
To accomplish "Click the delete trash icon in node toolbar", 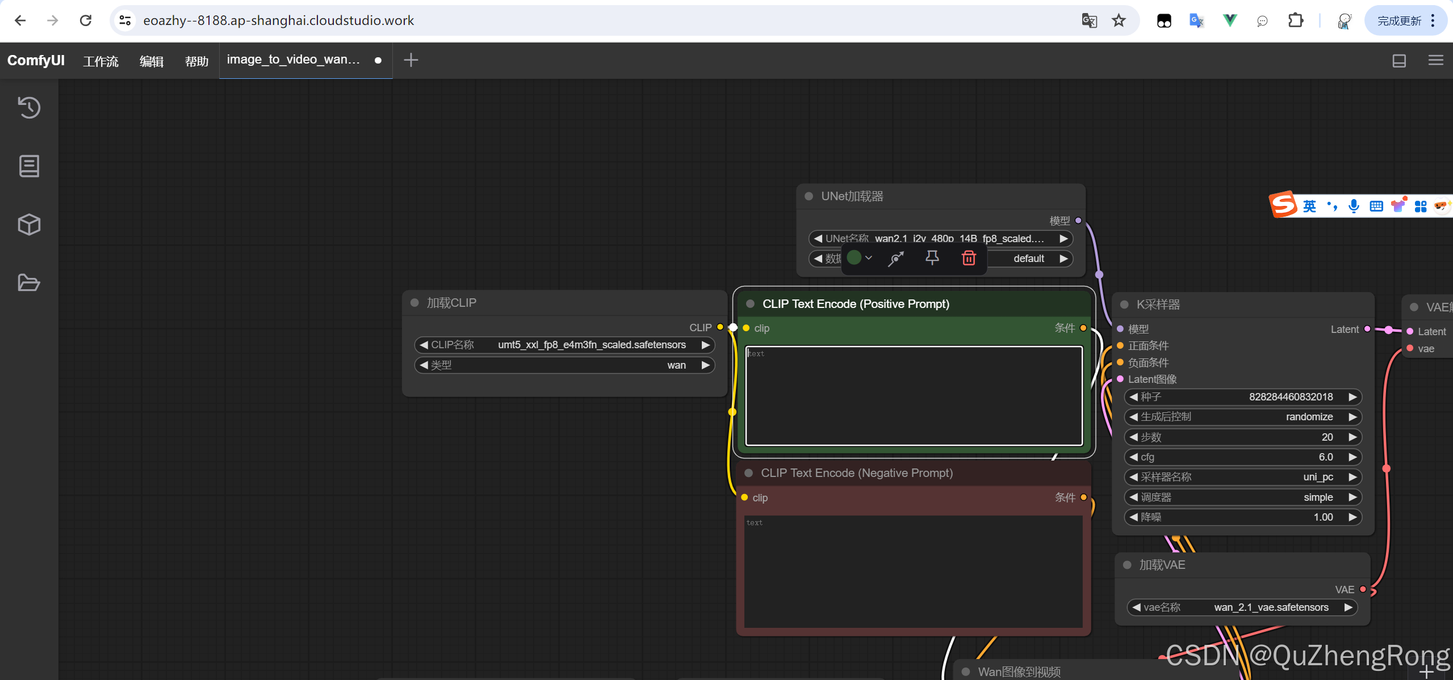I will click(x=968, y=259).
